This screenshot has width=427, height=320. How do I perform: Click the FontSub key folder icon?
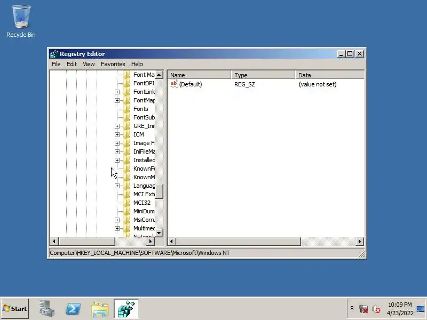[x=126, y=117]
